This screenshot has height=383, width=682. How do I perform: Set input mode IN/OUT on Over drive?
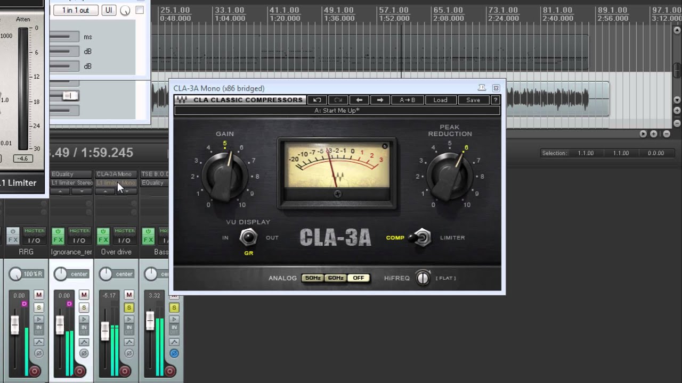[129, 330]
